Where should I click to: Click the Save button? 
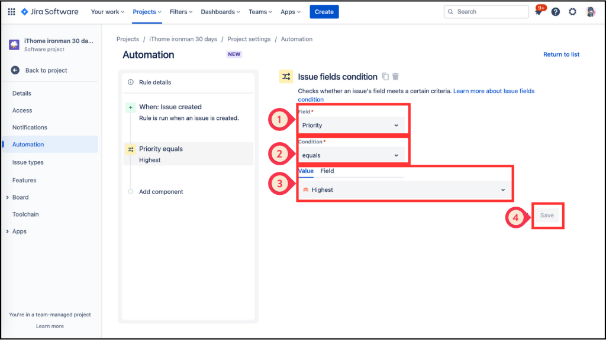547,215
